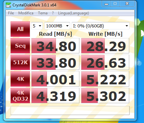
Task: Click the Seq read result 34.80
Action: 55,46
